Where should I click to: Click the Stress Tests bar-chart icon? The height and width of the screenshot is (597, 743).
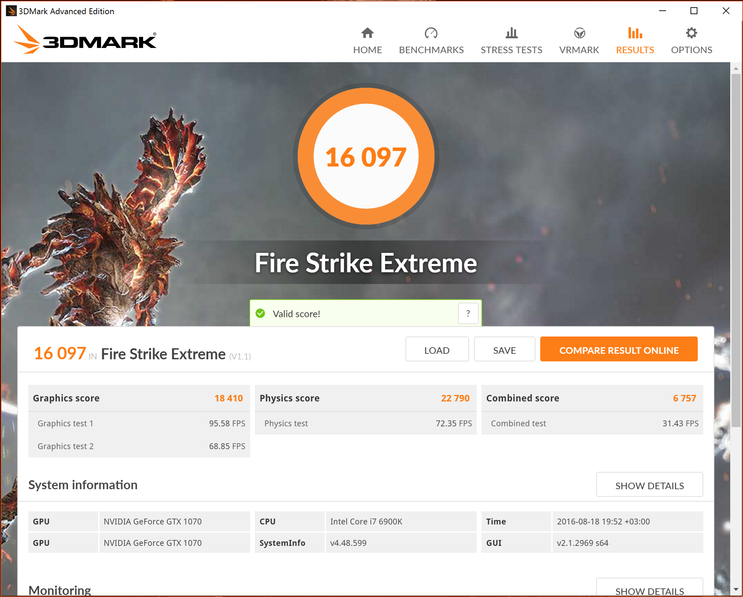click(x=511, y=33)
